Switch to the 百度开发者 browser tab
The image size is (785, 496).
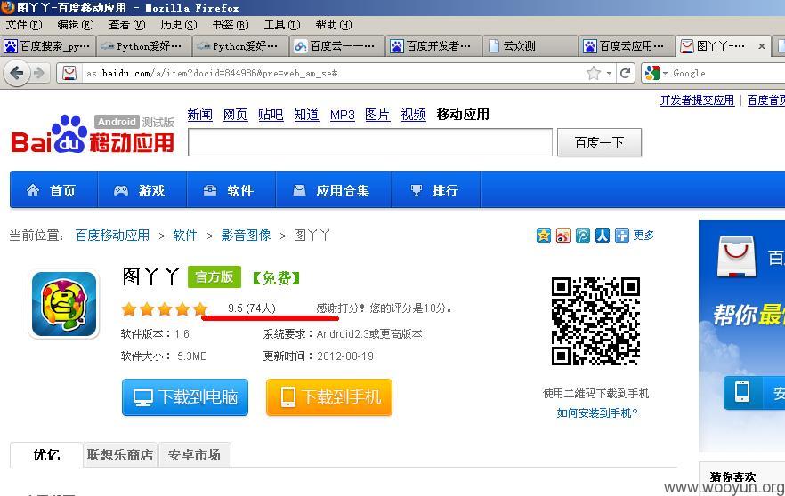tap(433, 46)
